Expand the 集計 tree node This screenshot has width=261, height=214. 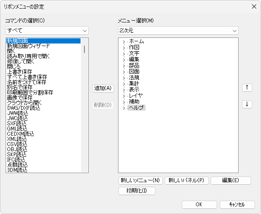[x=124, y=84]
